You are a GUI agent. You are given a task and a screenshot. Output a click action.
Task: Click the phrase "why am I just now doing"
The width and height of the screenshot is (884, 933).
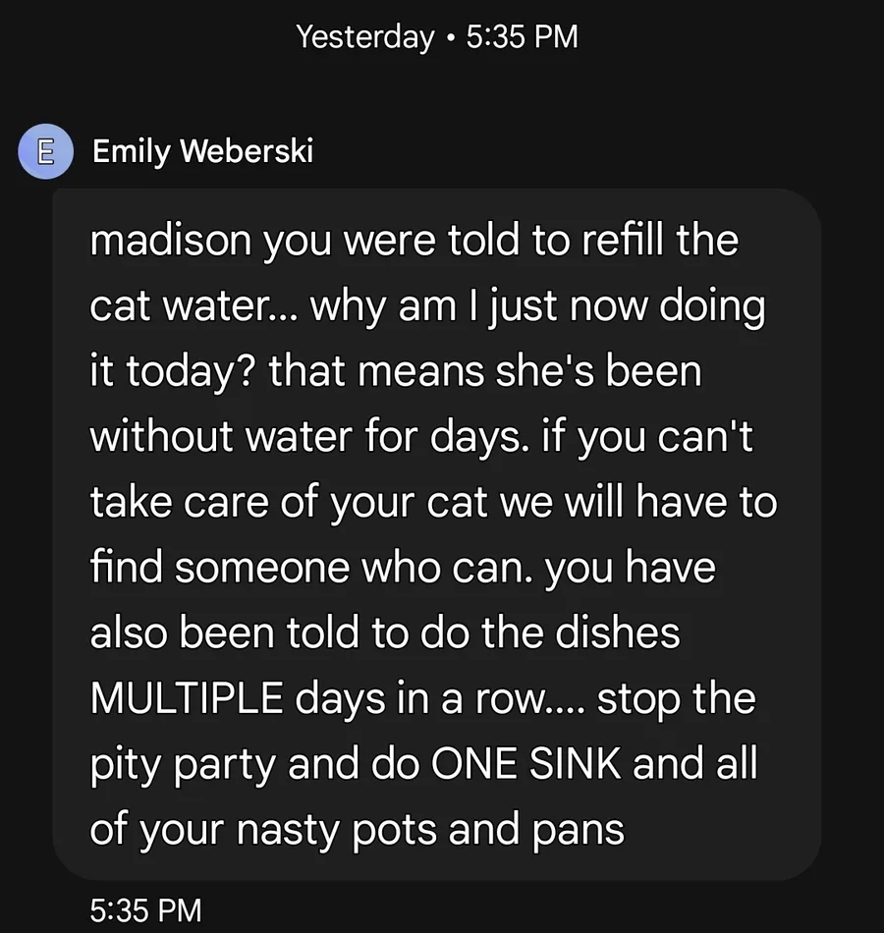coord(537,307)
